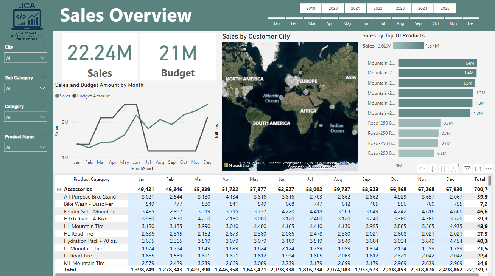Toggle the 2023 year slicer button

click(x=400, y=8)
